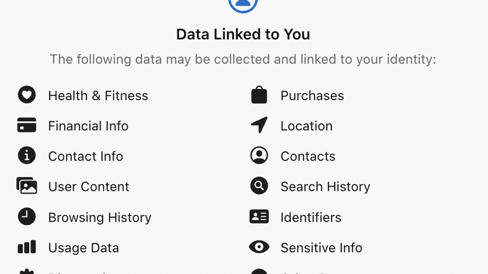Select the Browsing History label
Image resolution: width=488 pixels, height=274 pixels.
tap(100, 218)
